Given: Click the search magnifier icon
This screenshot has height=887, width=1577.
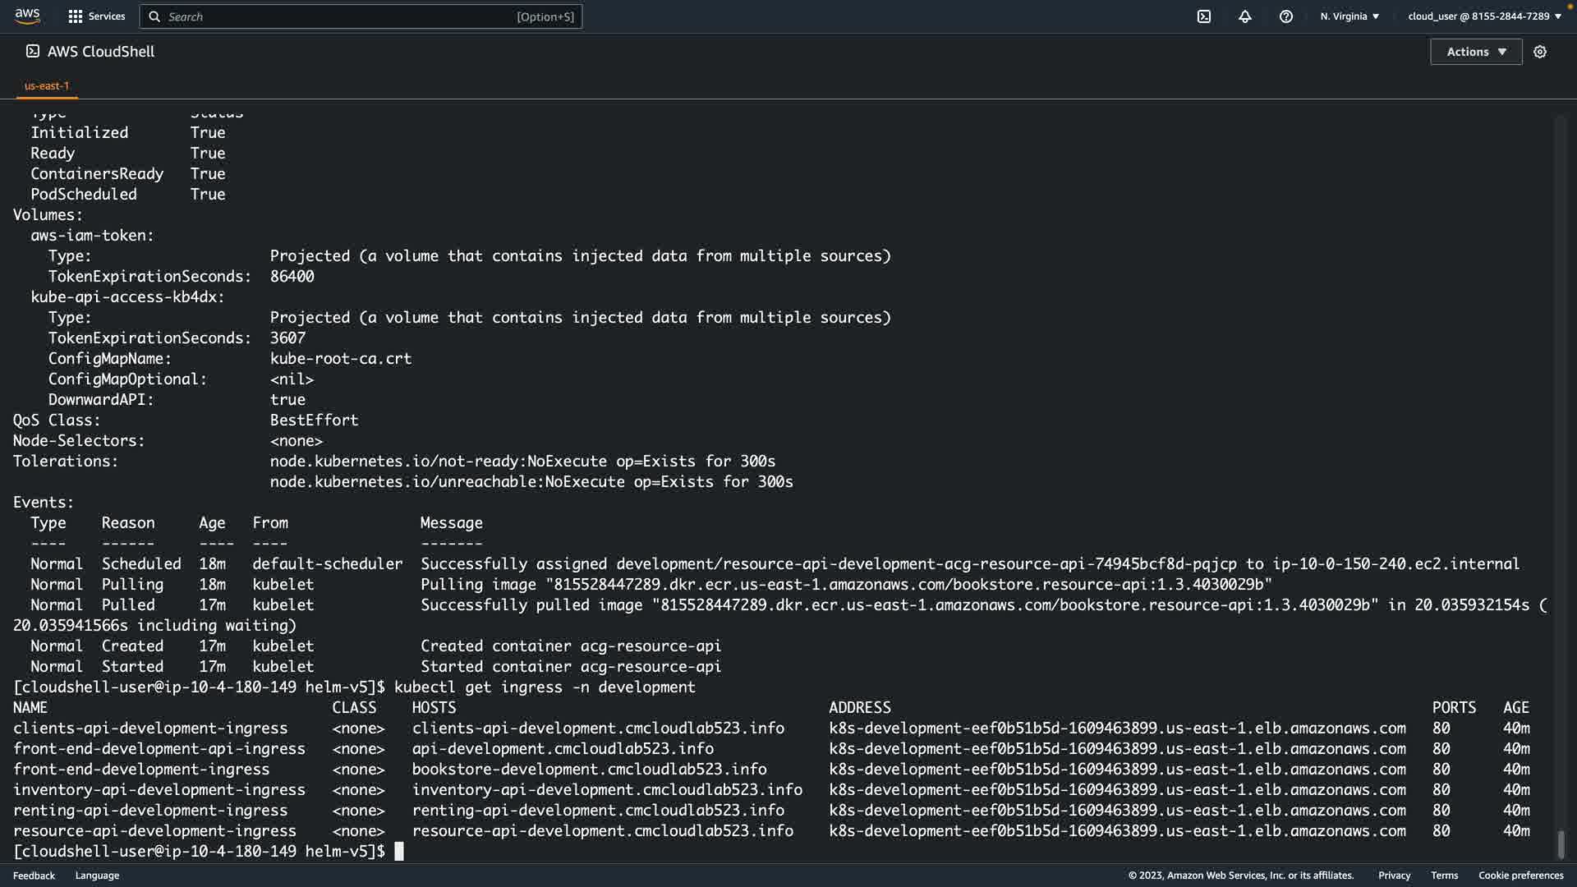Looking at the screenshot, I should (x=154, y=16).
